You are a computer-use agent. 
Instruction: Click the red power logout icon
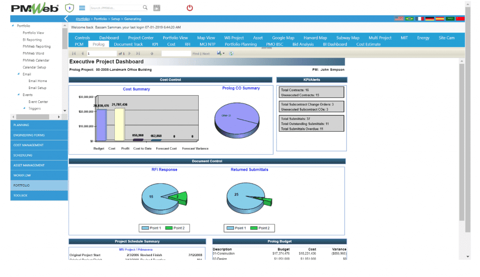(190, 8)
